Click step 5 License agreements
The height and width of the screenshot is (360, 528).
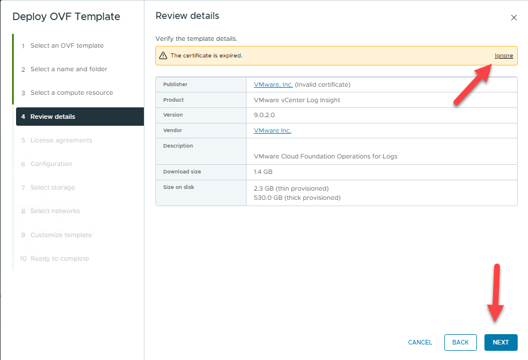[x=61, y=140]
